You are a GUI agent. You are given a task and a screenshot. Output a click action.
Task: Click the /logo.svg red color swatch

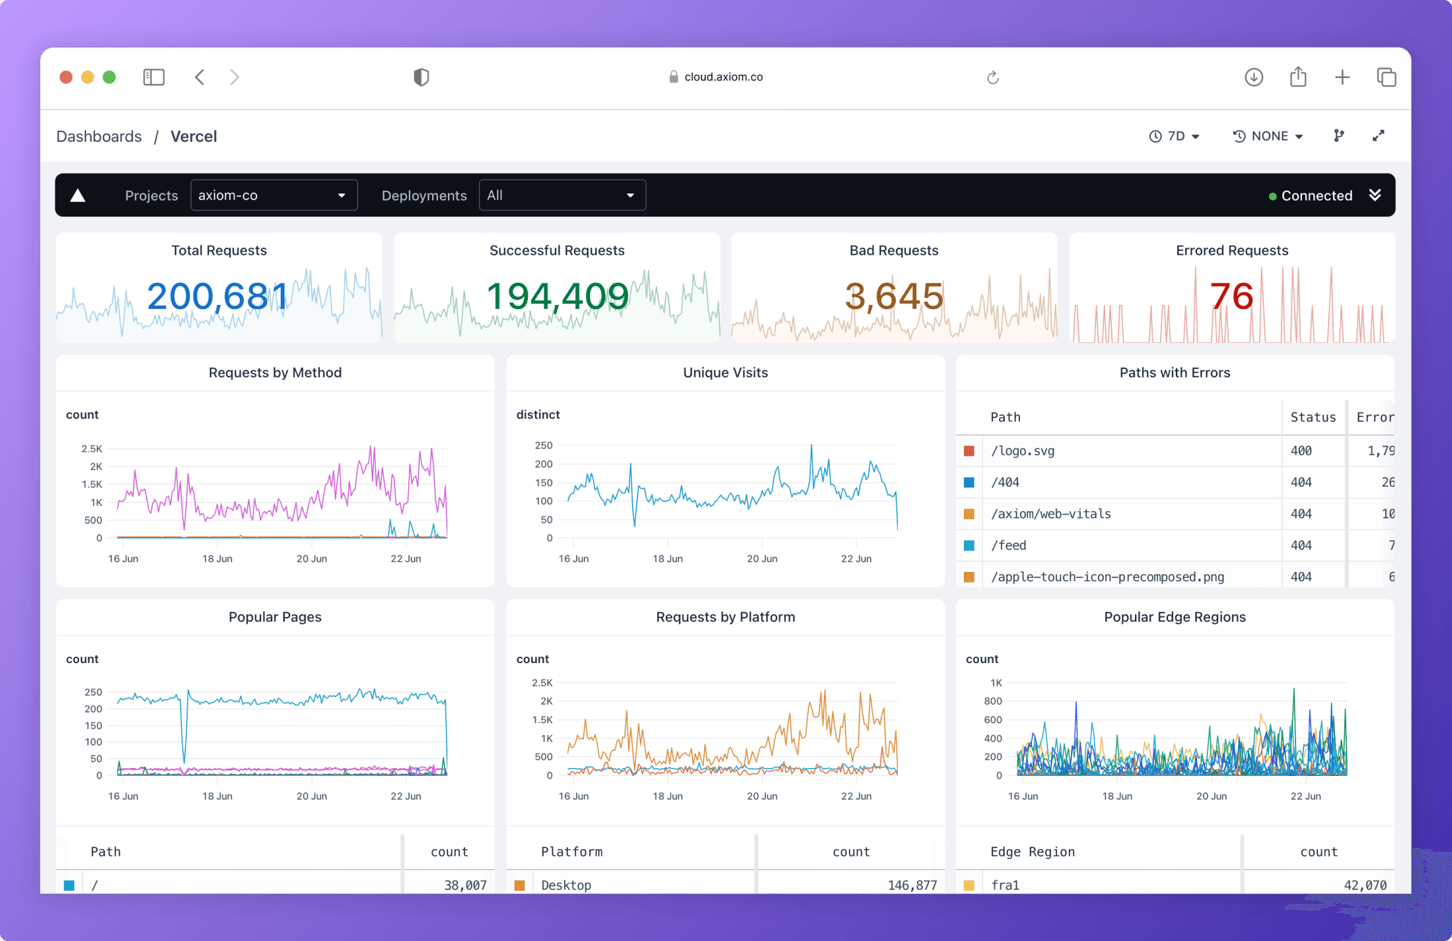(969, 451)
